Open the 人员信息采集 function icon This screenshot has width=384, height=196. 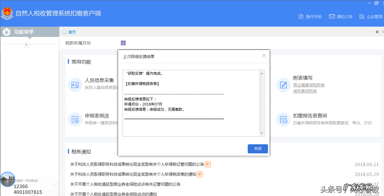pos(75,85)
